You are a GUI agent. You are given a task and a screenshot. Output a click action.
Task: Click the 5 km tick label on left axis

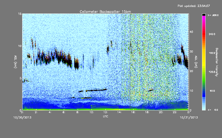coord(21,78)
